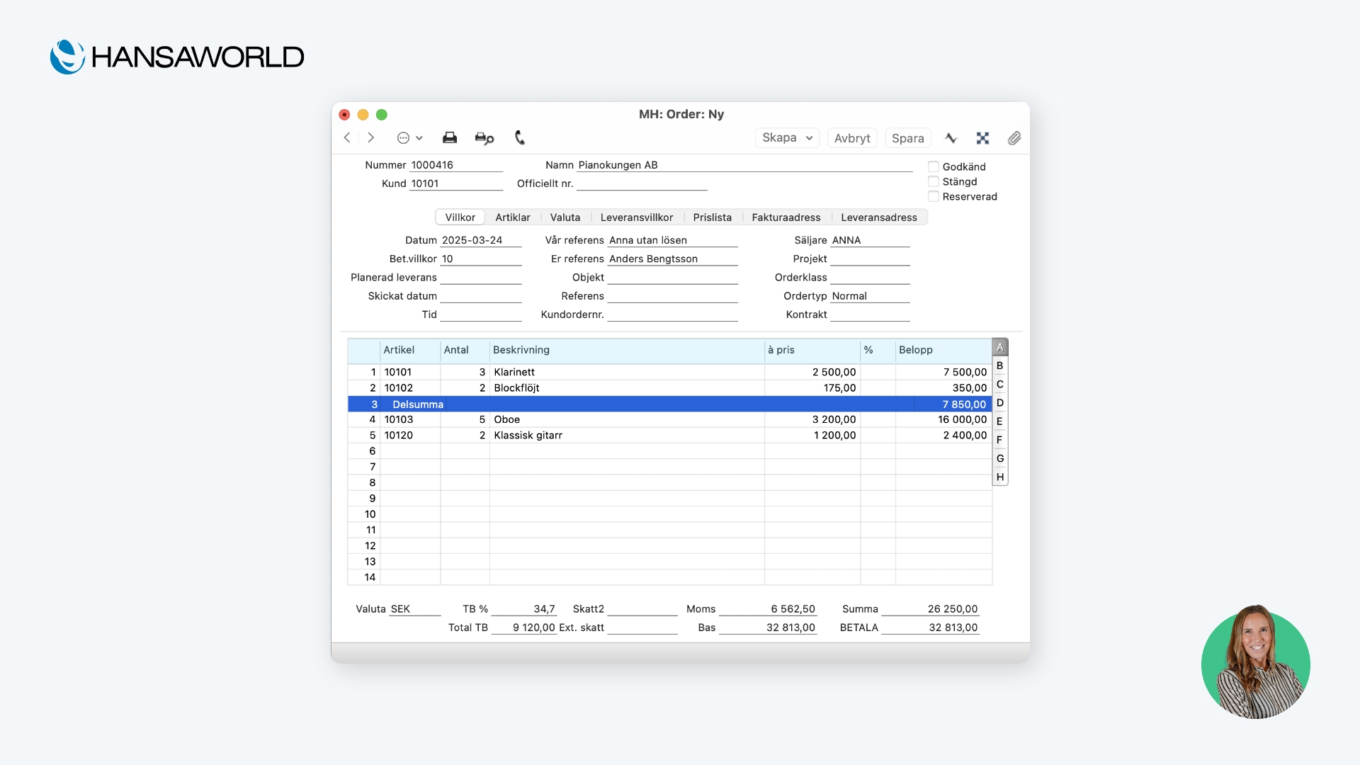Viewport: 1360px width, 765px height.
Task: Open the Leveransadress tab
Action: [x=878, y=217]
